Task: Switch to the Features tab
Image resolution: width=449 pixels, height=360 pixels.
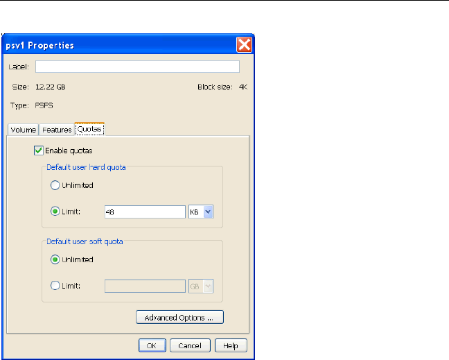Action: click(57, 130)
